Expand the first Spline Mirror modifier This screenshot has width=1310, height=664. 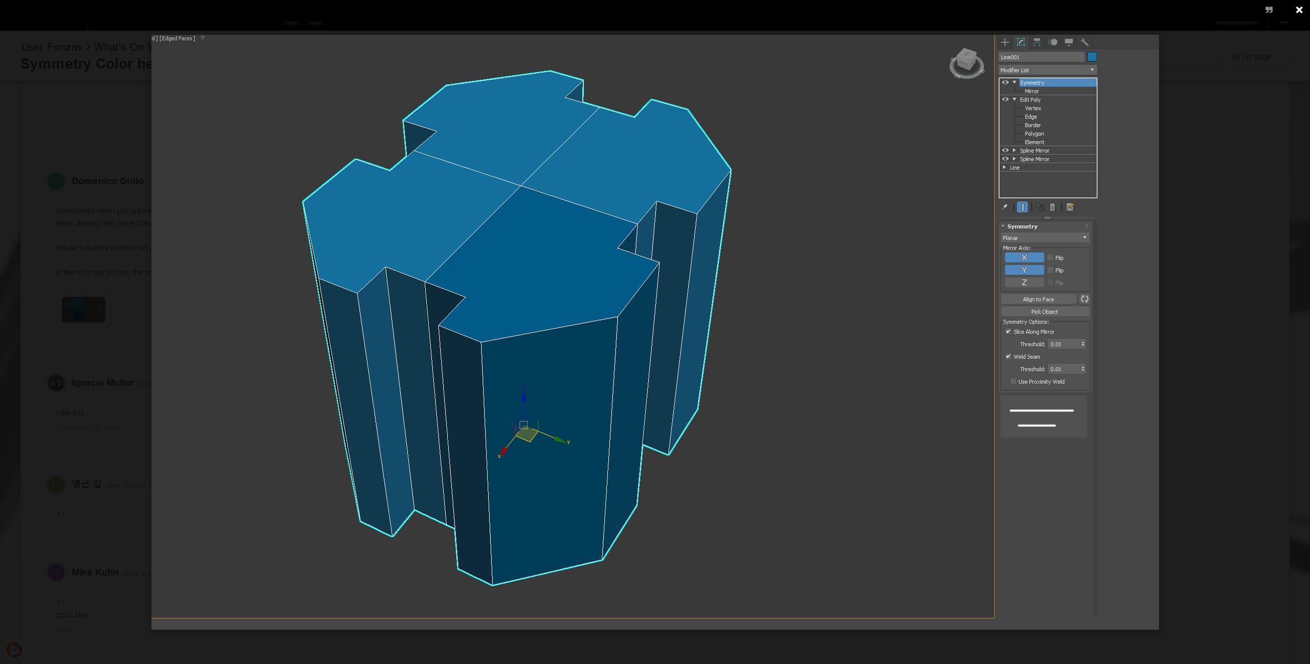click(x=1014, y=150)
